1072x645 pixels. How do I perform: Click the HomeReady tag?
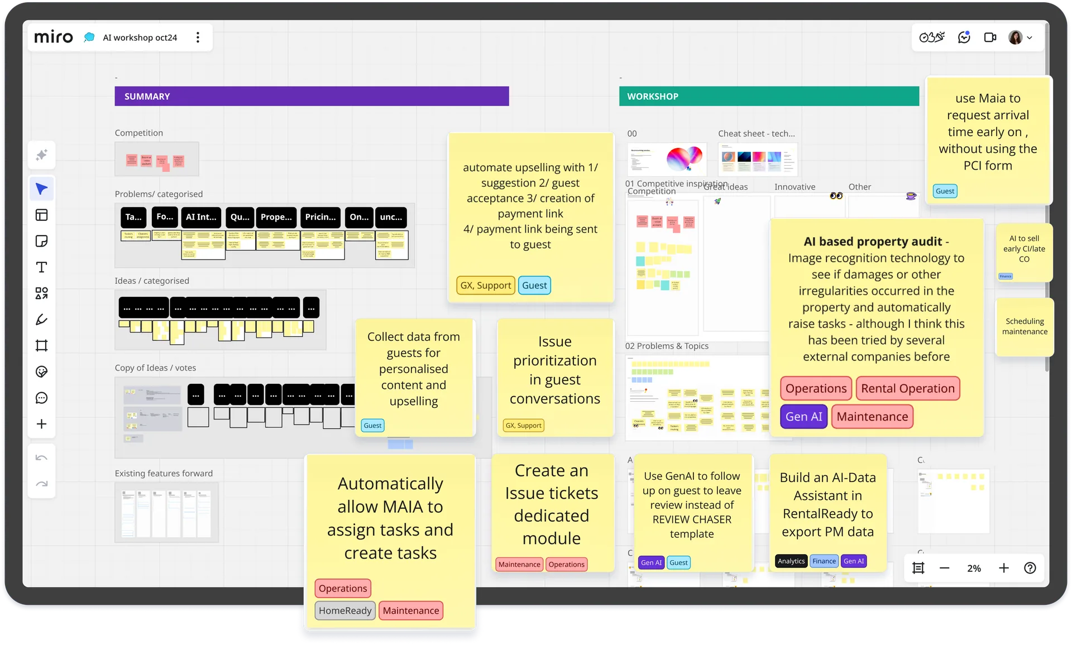(345, 610)
